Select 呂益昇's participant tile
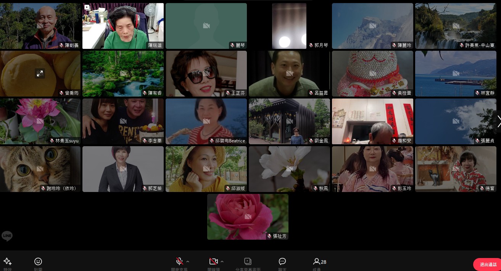Viewport: 501px width, 271px height. [289, 73]
